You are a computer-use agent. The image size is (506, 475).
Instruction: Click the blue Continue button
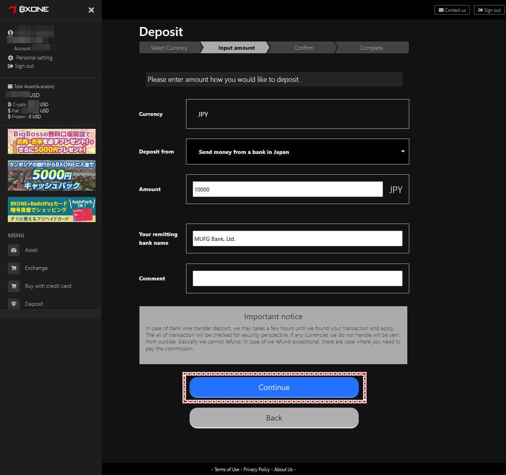point(274,387)
